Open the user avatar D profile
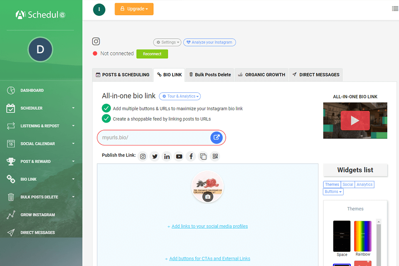 coord(40,49)
